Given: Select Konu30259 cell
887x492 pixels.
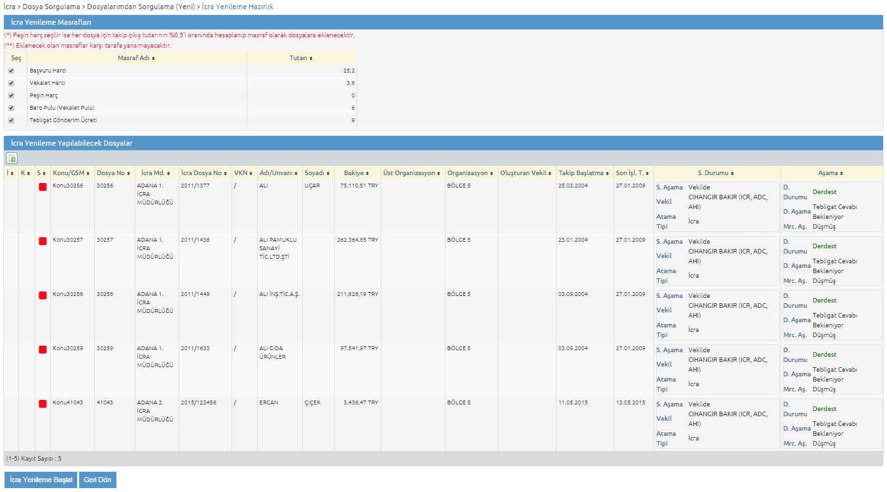Looking at the screenshot, I should (x=68, y=348).
